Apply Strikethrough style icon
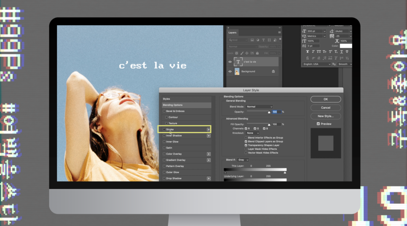The image size is (407, 226). pos(347,52)
